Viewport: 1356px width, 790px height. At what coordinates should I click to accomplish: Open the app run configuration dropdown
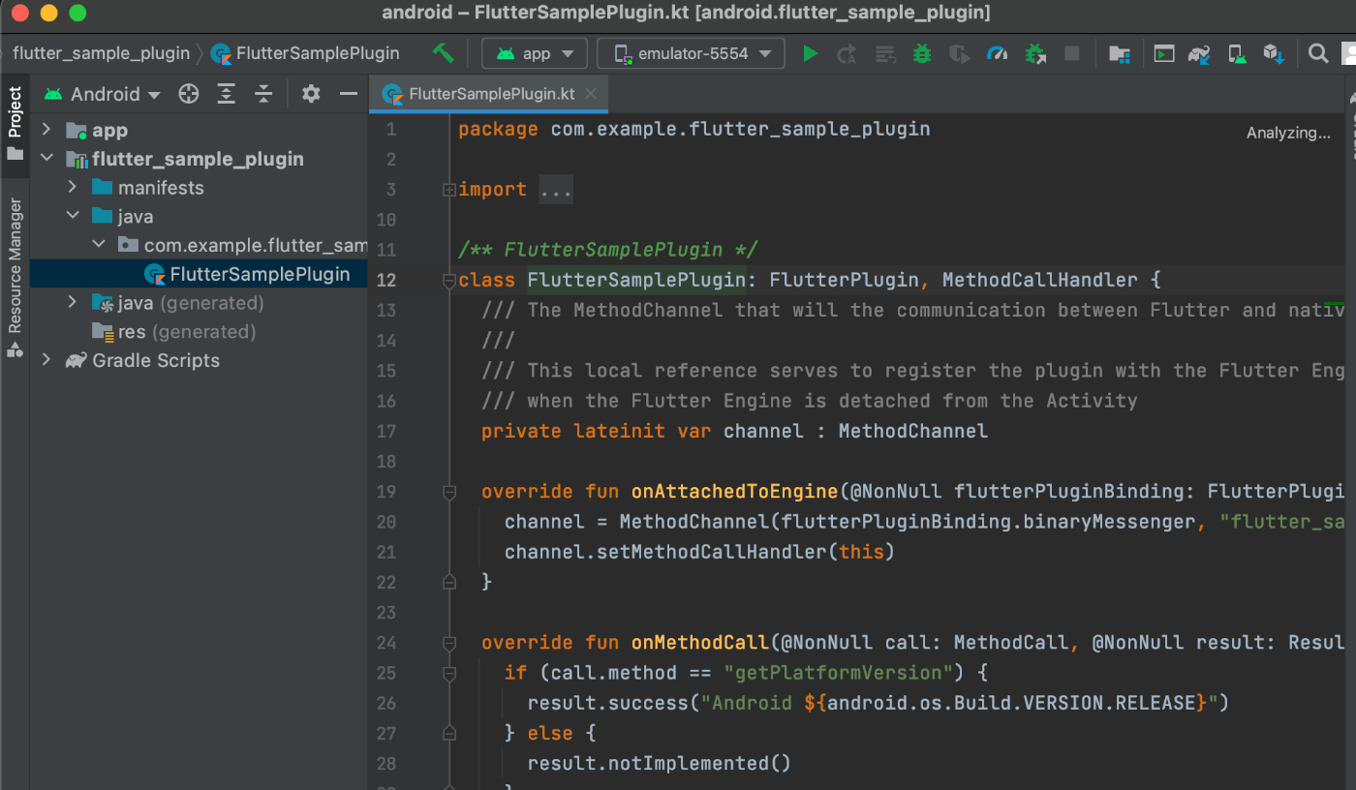click(535, 53)
